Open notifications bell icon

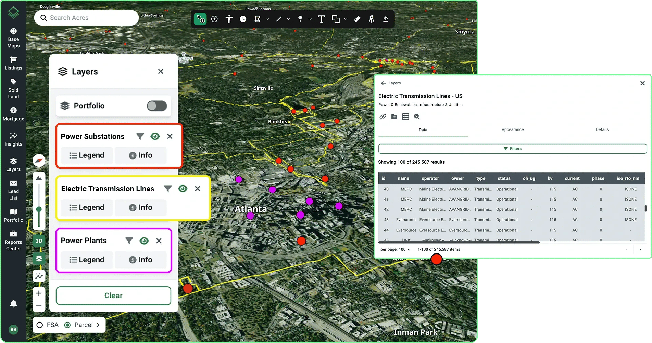pyautogui.click(x=14, y=303)
